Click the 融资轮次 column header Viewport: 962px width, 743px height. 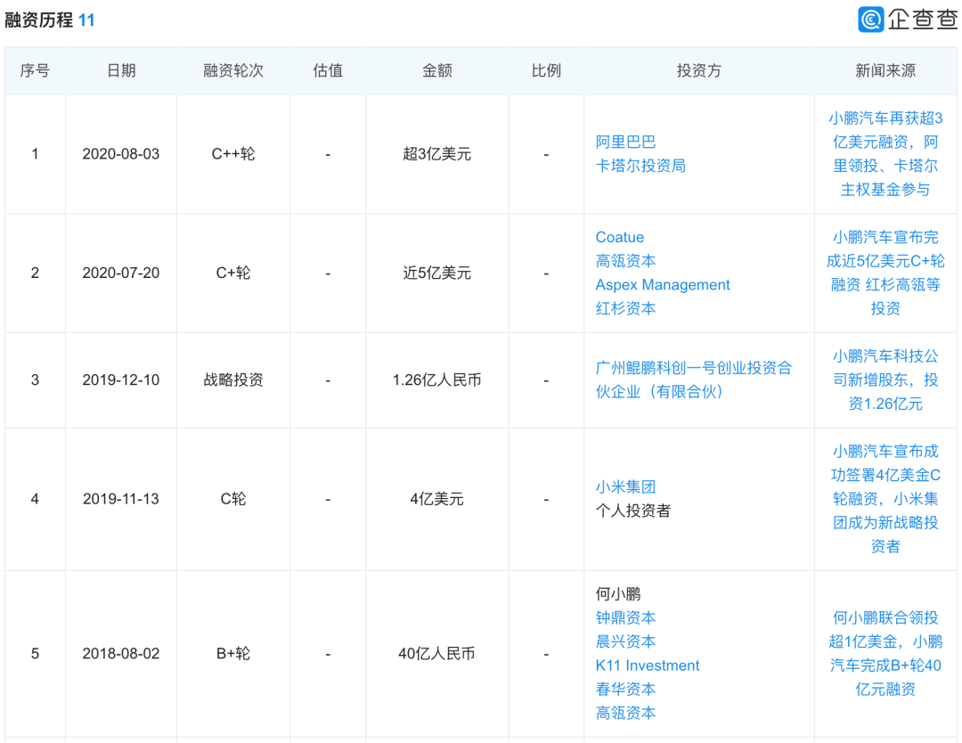(x=233, y=70)
